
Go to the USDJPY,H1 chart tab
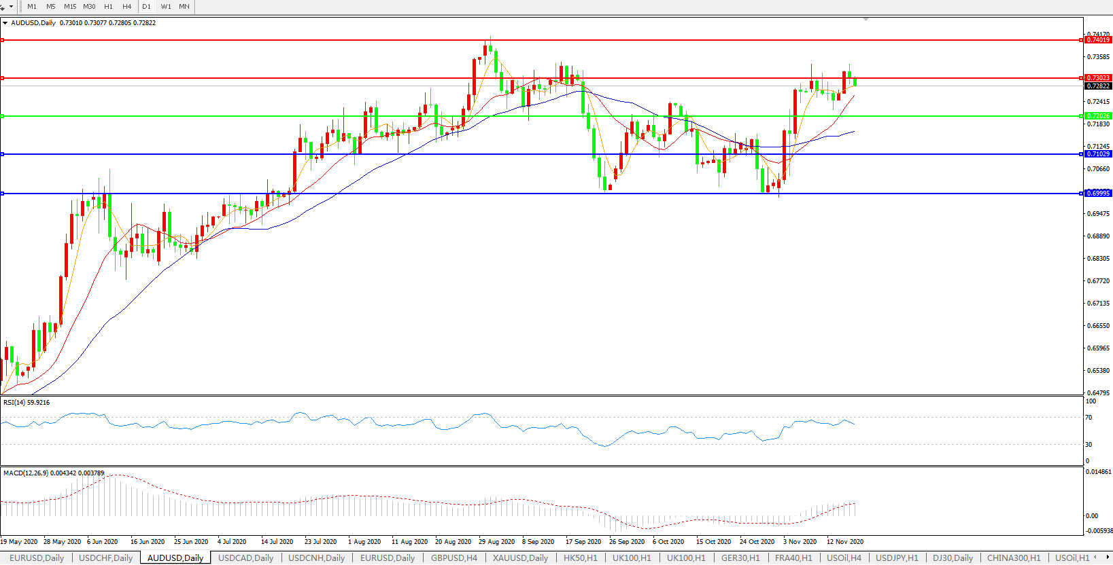pyautogui.click(x=897, y=558)
